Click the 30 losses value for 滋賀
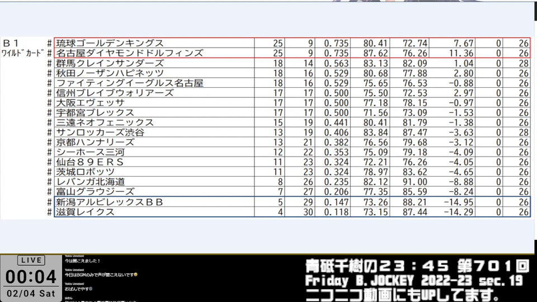 tap(308, 213)
